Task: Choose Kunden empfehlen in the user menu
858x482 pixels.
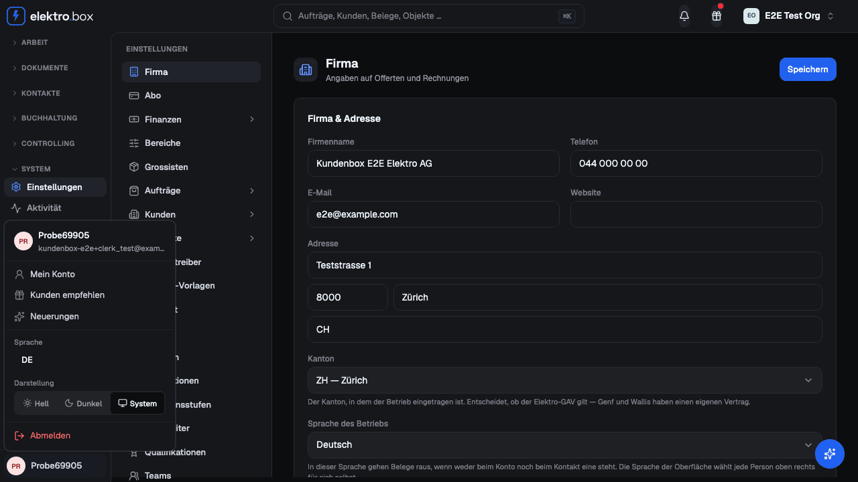Action: tap(90, 295)
